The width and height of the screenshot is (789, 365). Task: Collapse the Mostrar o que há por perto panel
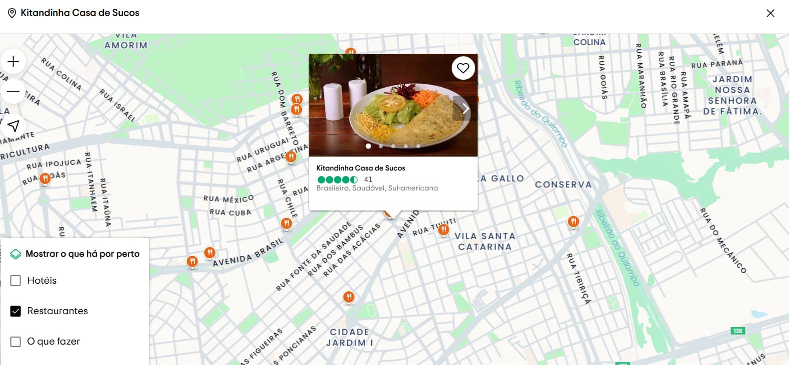click(x=75, y=254)
